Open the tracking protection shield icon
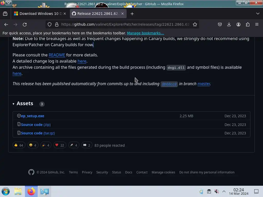The height and width of the screenshot is (197, 263). click(x=50, y=24)
